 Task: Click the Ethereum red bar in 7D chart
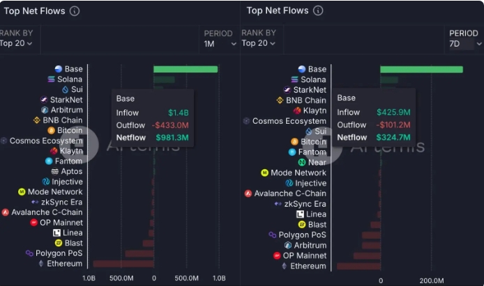coord(358,266)
